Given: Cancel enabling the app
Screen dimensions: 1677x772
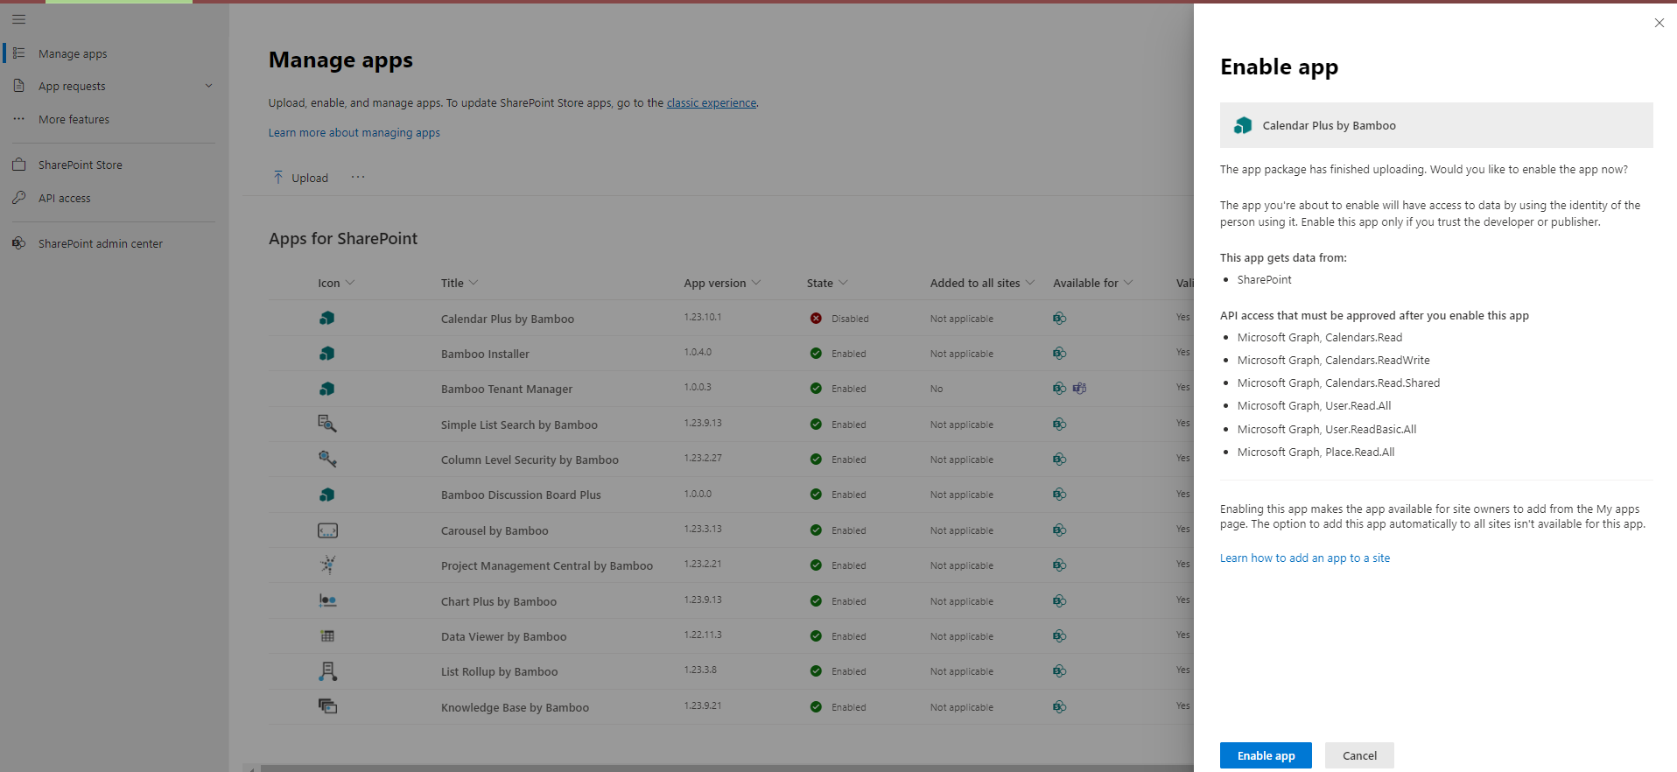Looking at the screenshot, I should click(x=1359, y=755).
